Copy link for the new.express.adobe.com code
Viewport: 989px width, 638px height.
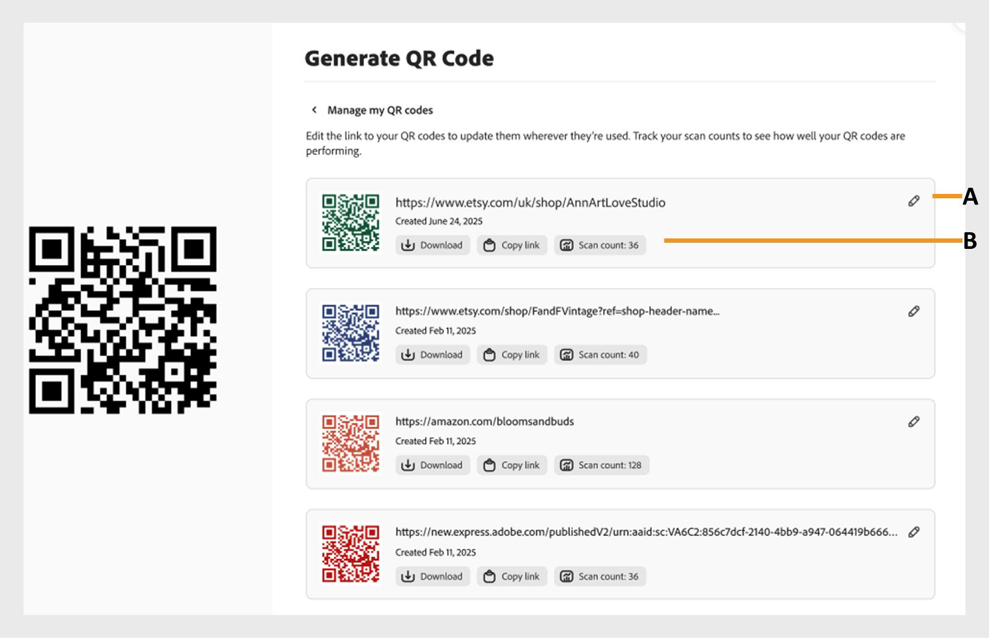[512, 577]
